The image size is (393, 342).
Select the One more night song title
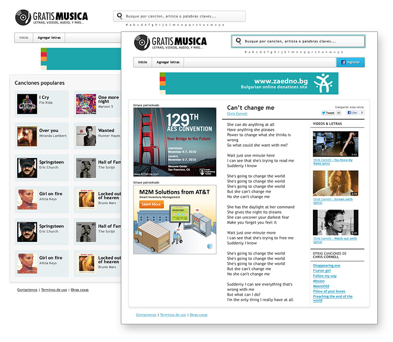pos(109,100)
